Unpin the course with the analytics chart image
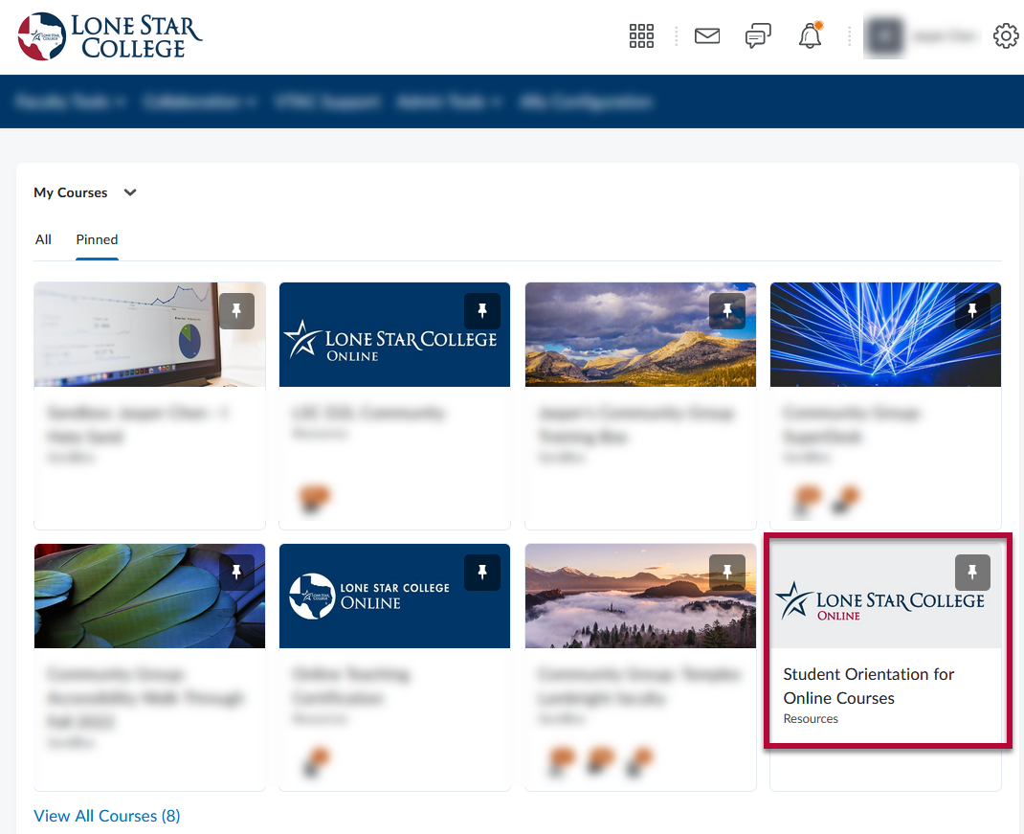 point(236,310)
